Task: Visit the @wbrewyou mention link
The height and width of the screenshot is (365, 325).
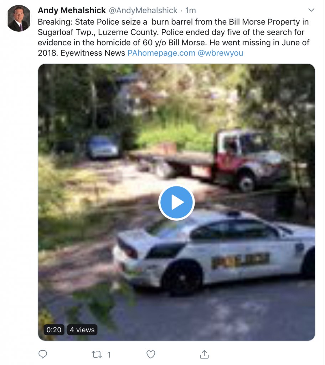Action: click(221, 53)
